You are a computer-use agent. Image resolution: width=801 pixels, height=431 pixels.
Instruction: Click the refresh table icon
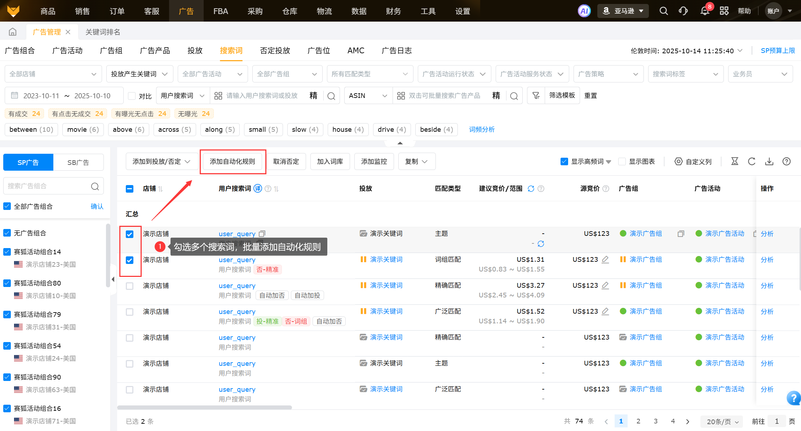coord(752,161)
